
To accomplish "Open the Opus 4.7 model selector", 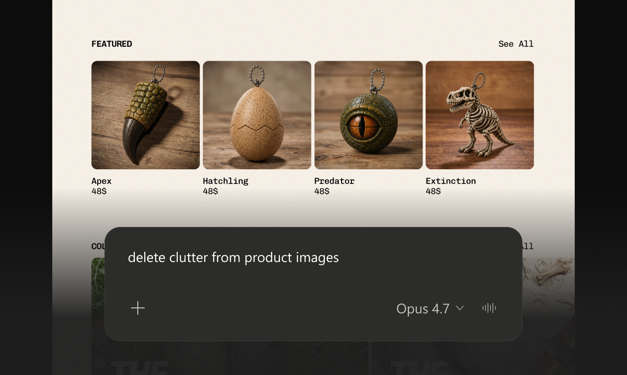I will pos(423,308).
